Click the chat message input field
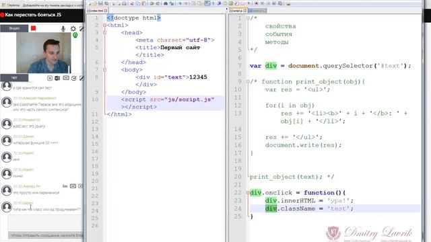 [45, 223]
